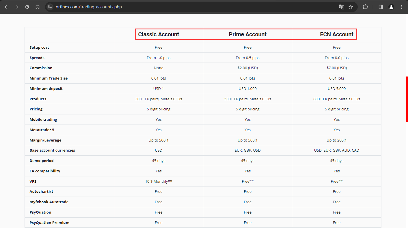Screen dimensions: 408x228
Task: Click the 'From 0.0 pips' cell
Action: (x=337, y=58)
